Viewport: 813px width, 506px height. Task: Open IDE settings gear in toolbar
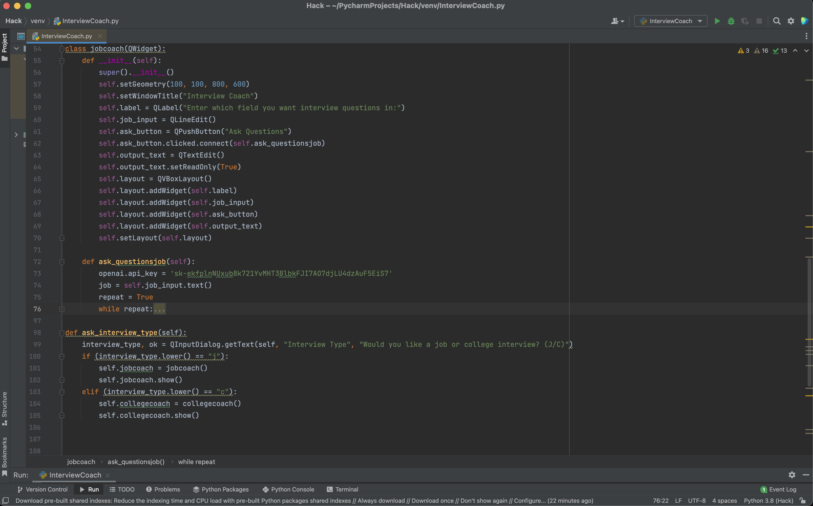(791, 21)
